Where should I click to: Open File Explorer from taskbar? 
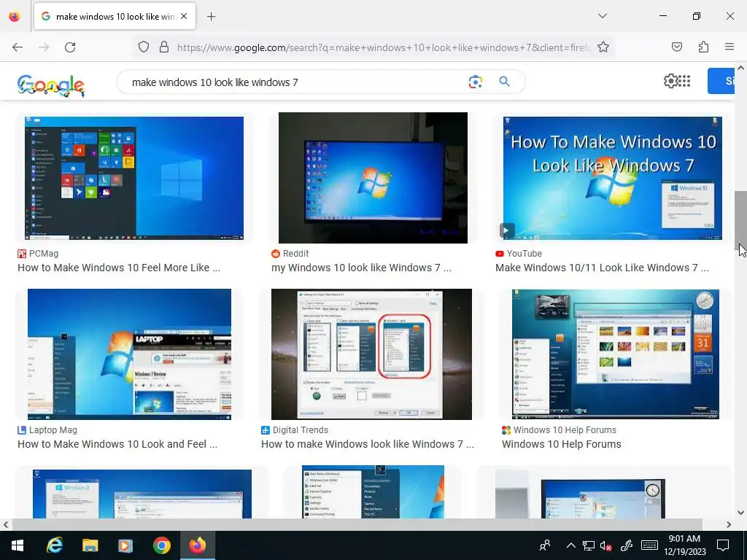[90, 545]
